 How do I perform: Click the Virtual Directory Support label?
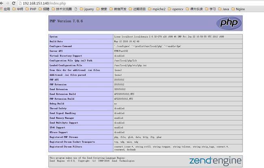tap(66, 56)
